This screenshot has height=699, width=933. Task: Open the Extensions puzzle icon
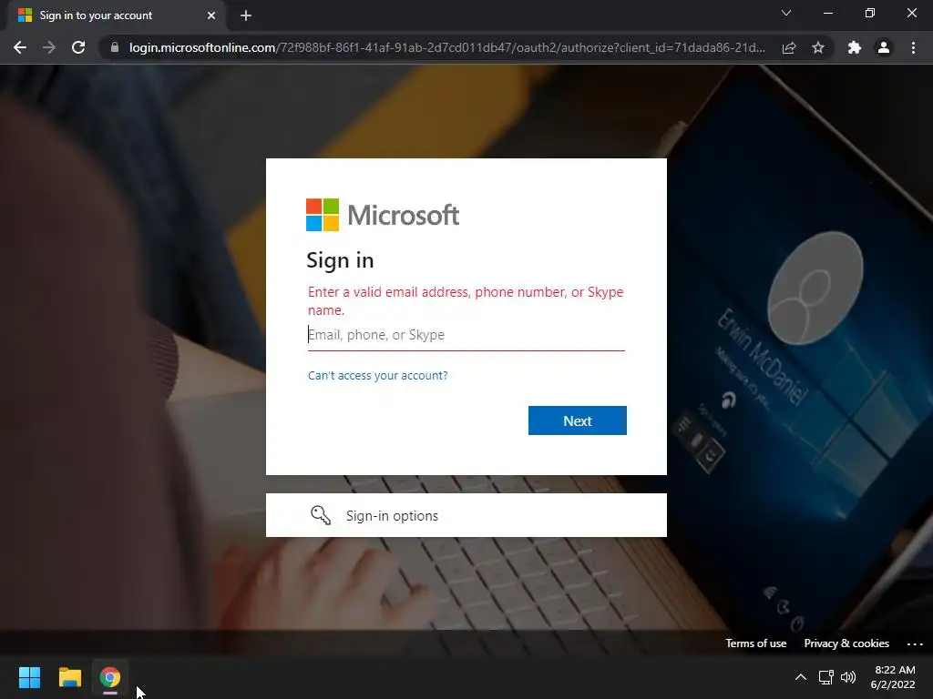[x=855, y=47]
